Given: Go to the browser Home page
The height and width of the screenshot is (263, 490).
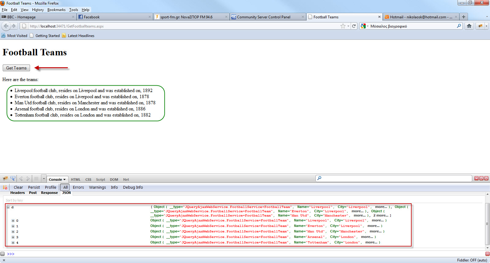Looking at the screenshot, I should point(469,26).
